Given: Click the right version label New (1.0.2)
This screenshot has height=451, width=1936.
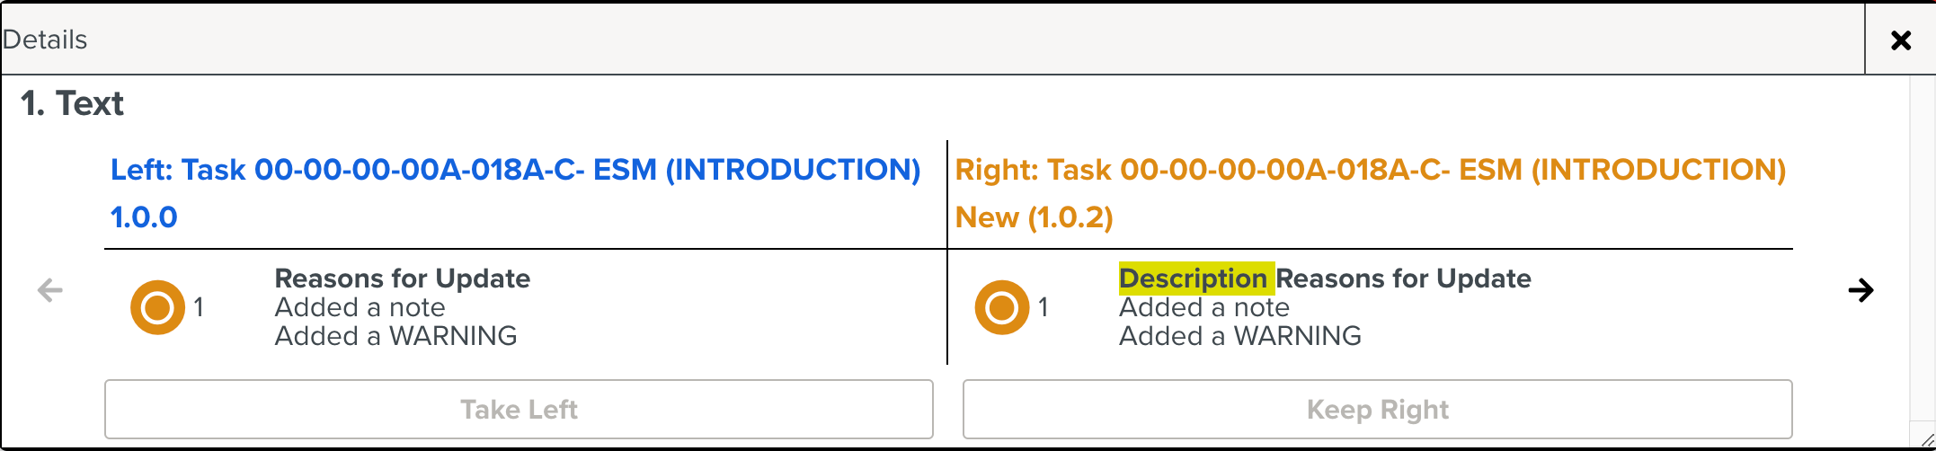Looking at the screenshot, I should [1034, 217].
